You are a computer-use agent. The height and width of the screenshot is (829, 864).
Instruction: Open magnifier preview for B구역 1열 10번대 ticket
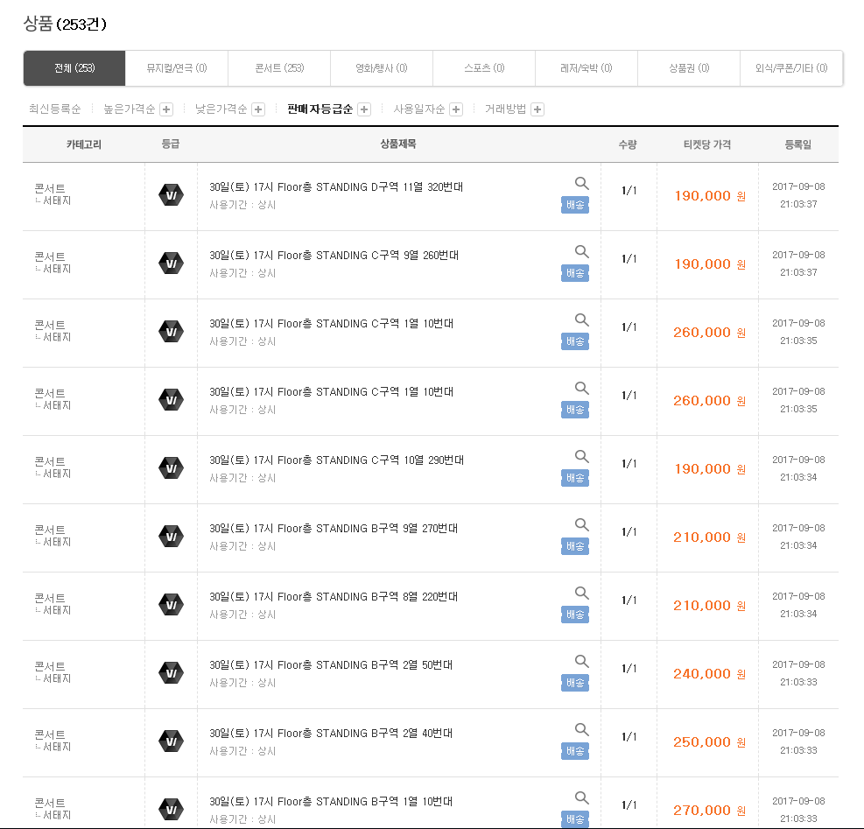[581, 798]
